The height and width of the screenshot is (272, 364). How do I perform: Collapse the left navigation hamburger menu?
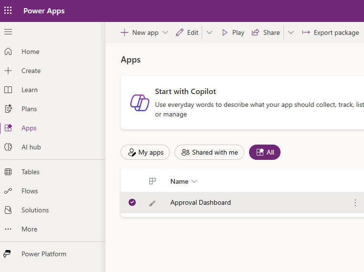click(8, 32)
